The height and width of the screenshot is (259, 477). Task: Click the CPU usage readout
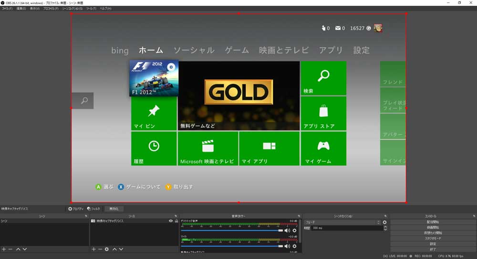tap(451, 256)
